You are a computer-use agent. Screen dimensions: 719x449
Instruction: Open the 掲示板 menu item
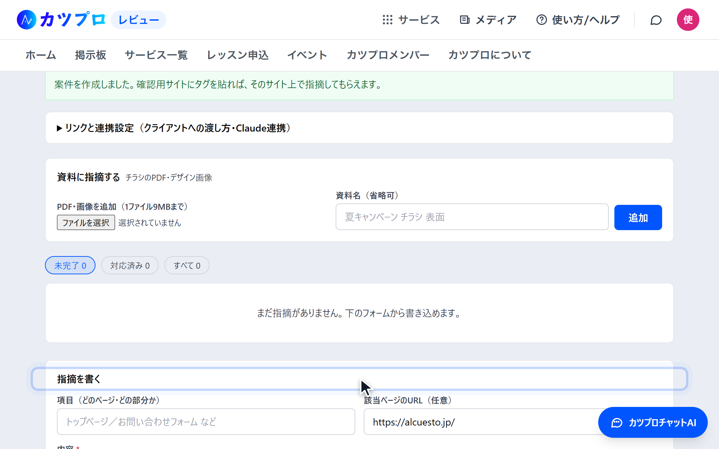[x=91, y=55]
